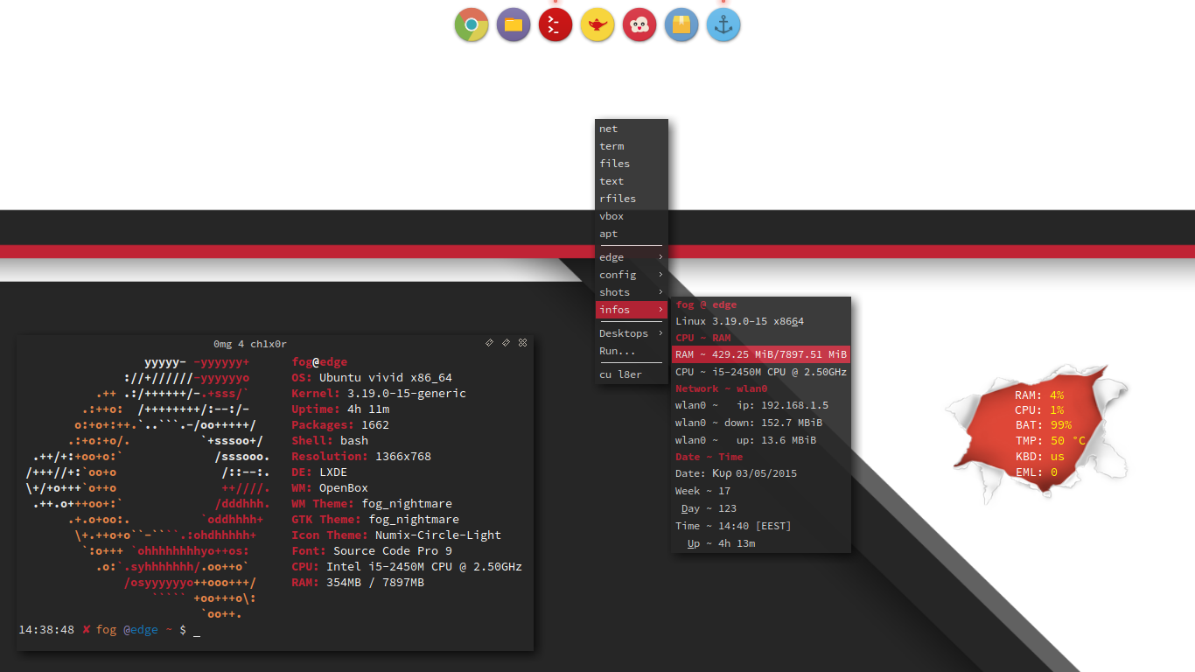Select 'Linux 3.19.0-15 x86_64' info row
This screenshot has height=672, width=1195.
pos(761,321)
